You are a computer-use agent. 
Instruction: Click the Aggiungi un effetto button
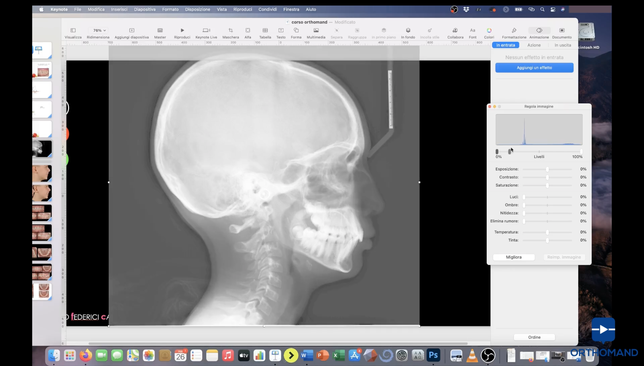(534, 68)
